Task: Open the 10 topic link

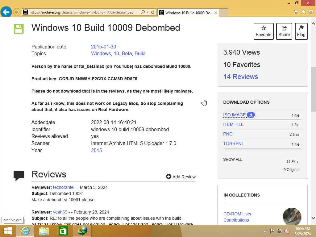Action: click(116, 54)
